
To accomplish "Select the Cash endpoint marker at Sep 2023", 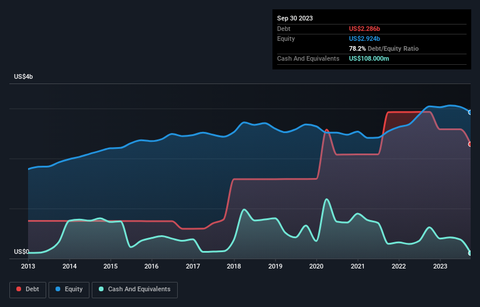I will click(x=470, y=253).
